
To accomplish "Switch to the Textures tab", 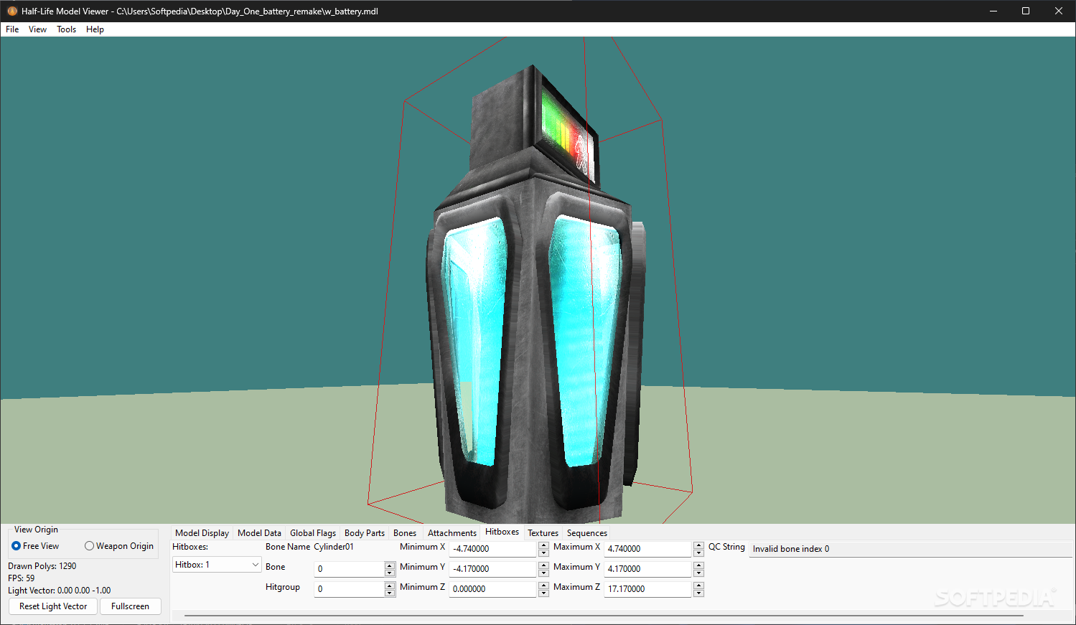I will 543,533.
